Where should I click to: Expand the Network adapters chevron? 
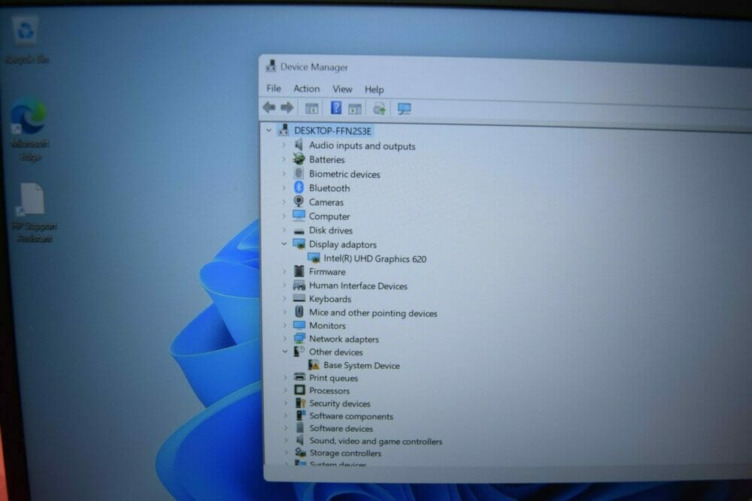point(285,338)
